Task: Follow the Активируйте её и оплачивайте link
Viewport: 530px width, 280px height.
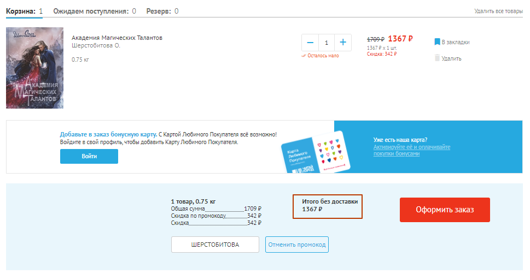Action: [x=411, y=147]
